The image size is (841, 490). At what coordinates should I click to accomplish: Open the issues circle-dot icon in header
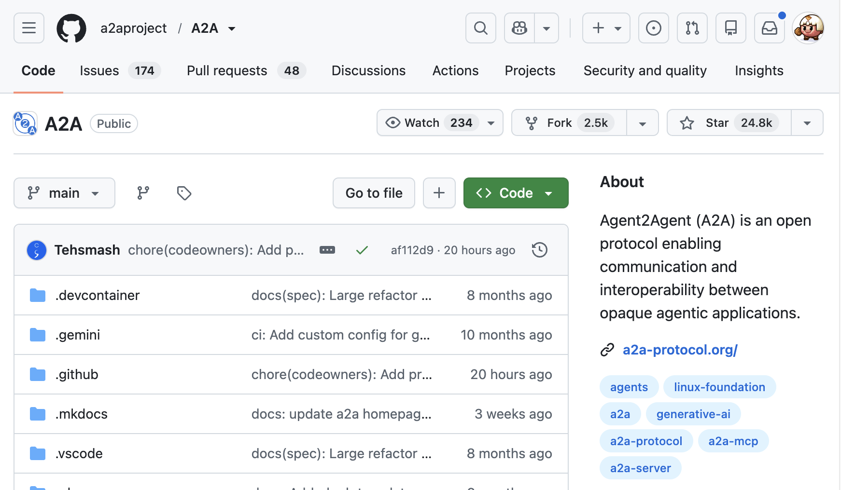pos(654,28)
